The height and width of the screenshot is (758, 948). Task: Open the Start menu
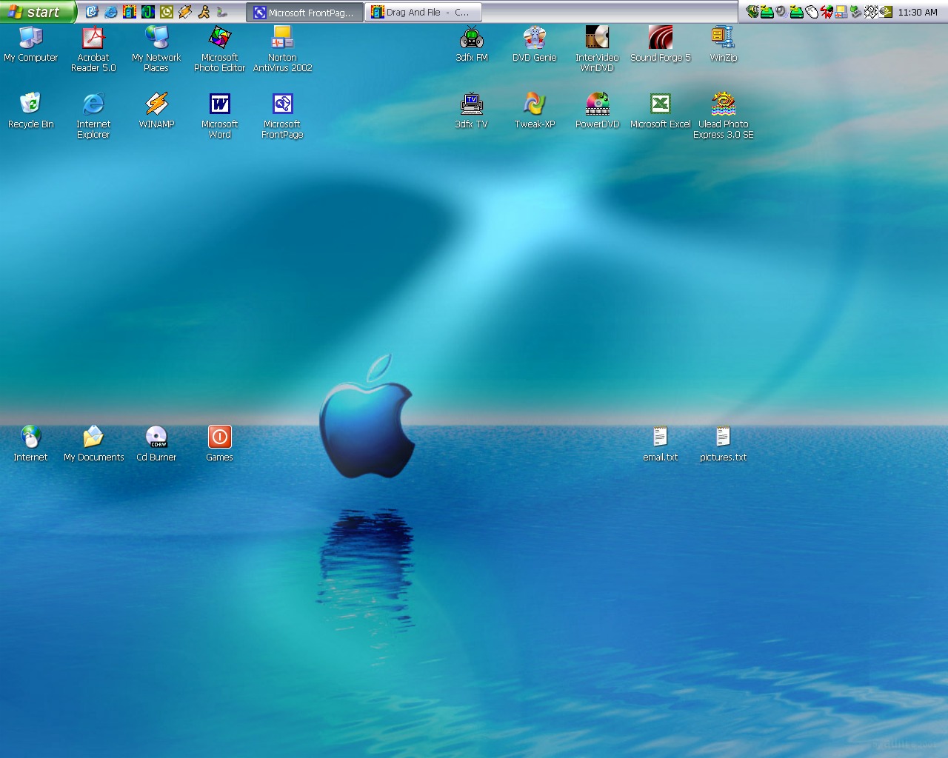tap(39, 12)
